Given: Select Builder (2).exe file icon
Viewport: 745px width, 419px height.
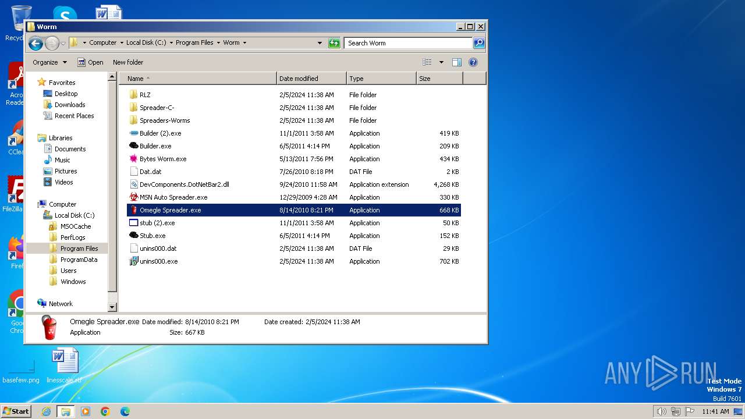Looking at the screenshot, I should point(133,133).
